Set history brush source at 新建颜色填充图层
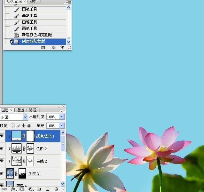This screenshot has height=192, width=204. 7,35
